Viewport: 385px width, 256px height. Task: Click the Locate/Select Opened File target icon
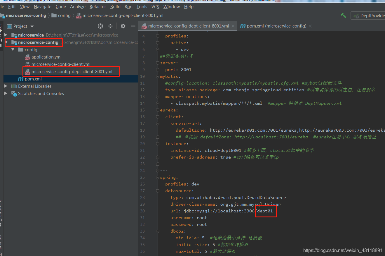[100, 26]
